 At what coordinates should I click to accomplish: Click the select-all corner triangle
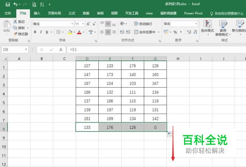tap(5, 59)
